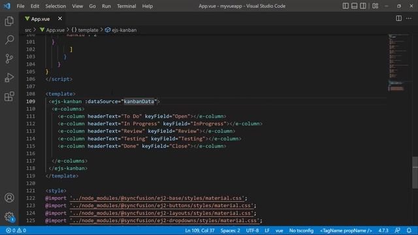Click the vertical scrollbar thumb

(415, 172)
